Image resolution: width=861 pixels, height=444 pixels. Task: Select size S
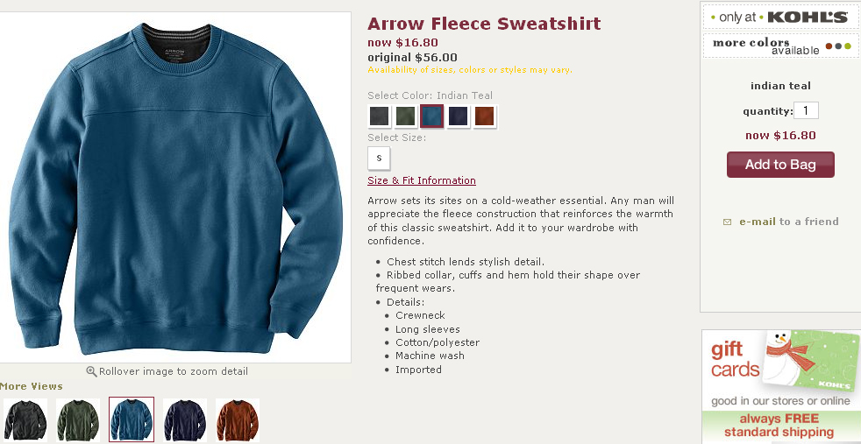pos(379,158)
